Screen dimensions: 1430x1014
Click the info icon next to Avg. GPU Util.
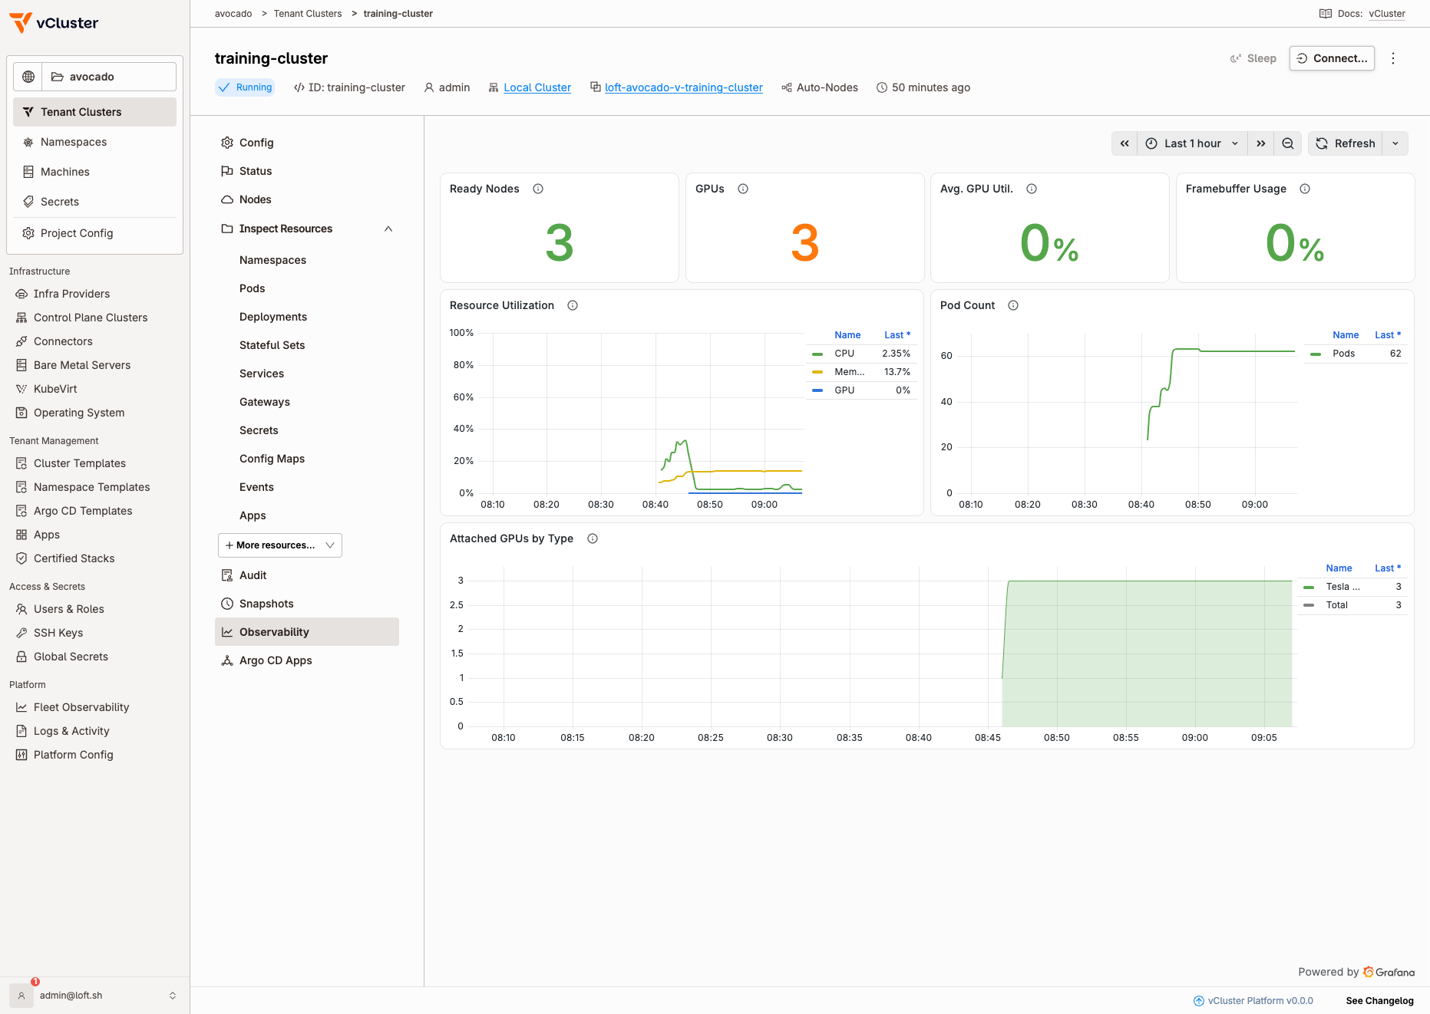point(1032,189)
